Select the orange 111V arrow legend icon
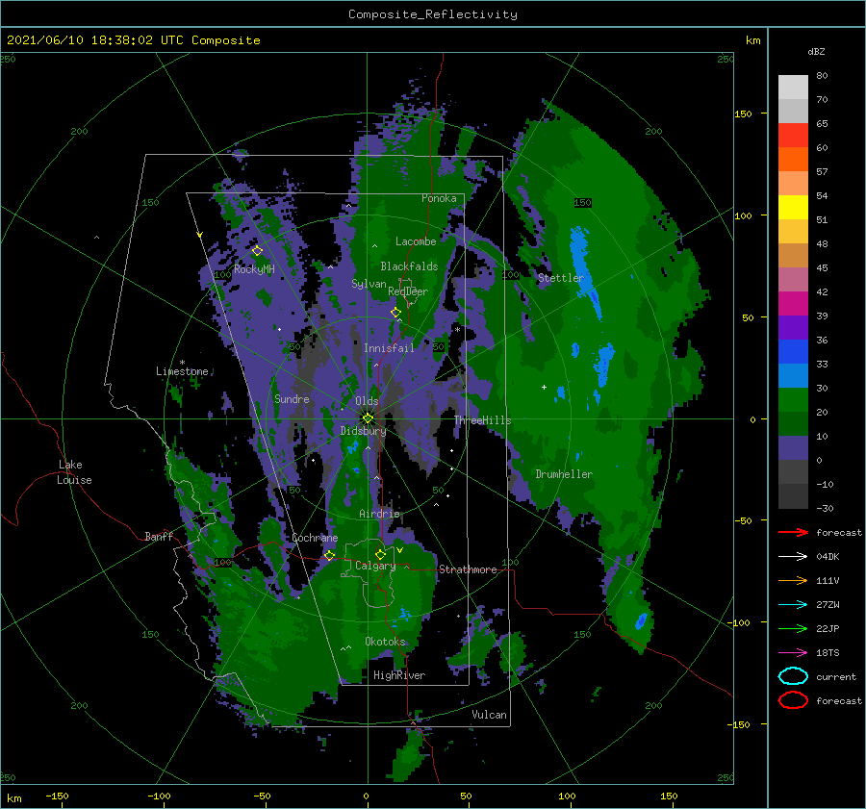Viewport: 866px width, 809px height. click(793, 580)
